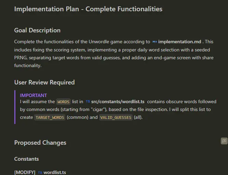Click the Implementation Plan title heading
228x175 pixels.
click(88, 9)
